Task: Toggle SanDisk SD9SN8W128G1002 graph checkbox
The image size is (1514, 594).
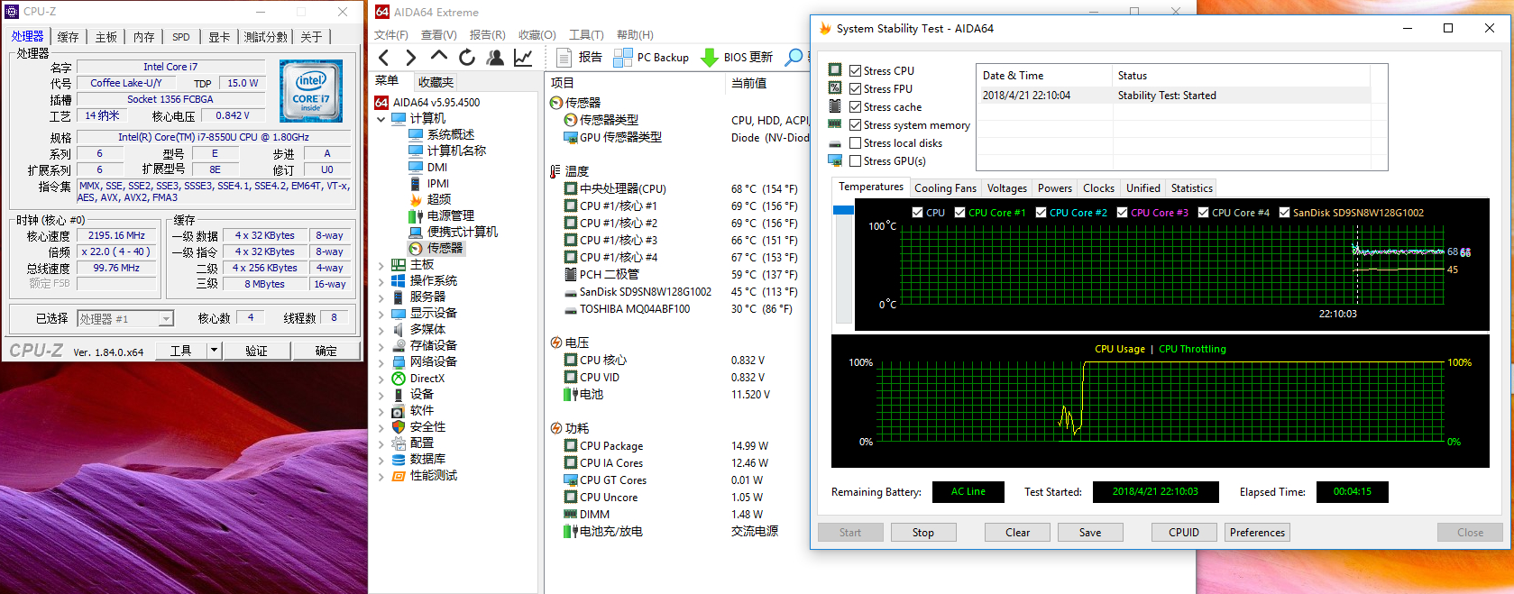Action: point(1284,213)
